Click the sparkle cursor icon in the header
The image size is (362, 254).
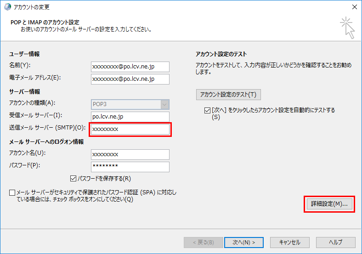(x=347, y=28)
